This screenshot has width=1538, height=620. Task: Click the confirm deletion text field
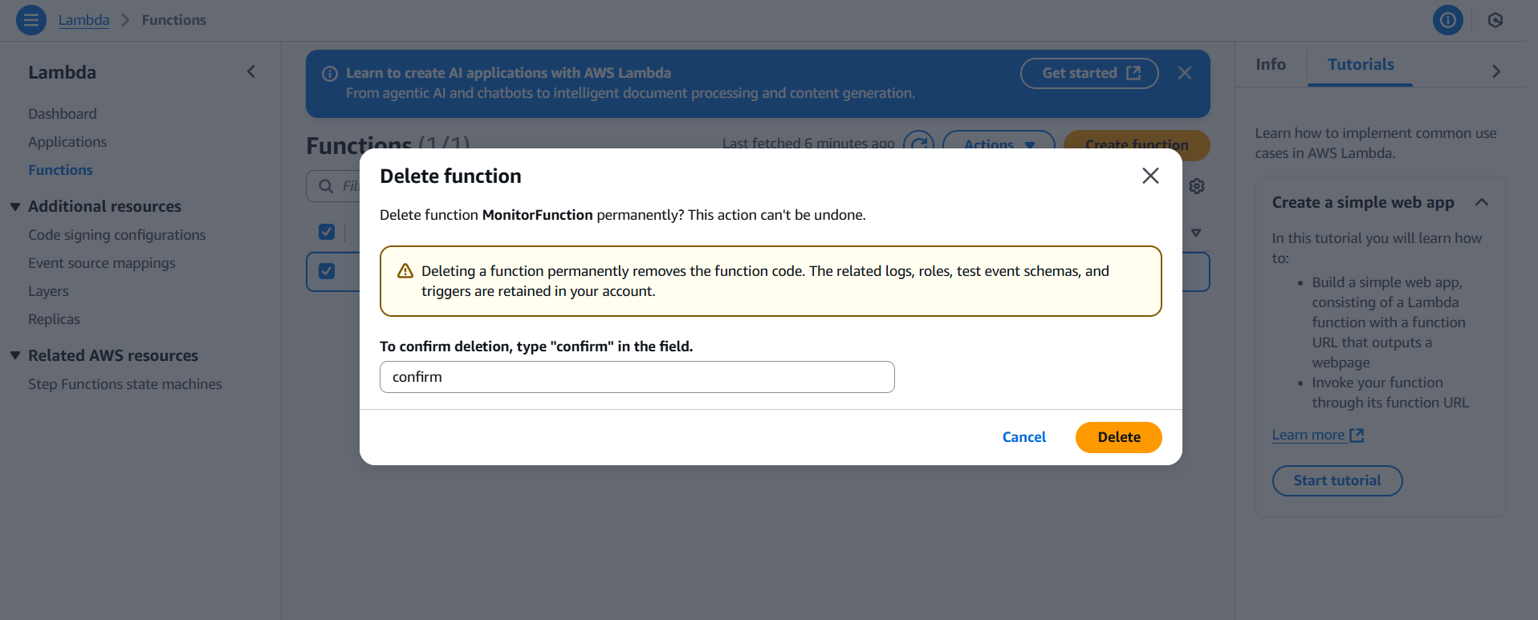(x=637, y=377)
